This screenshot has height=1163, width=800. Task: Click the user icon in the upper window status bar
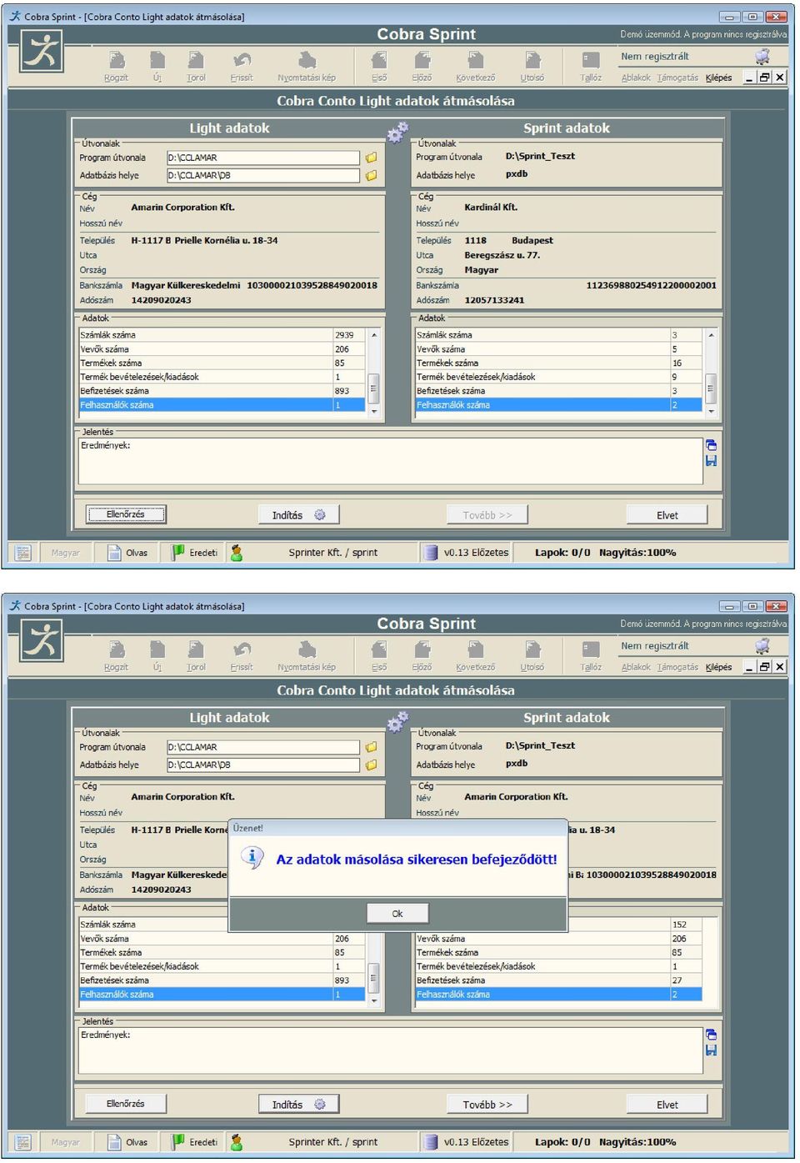click(237, 553)
